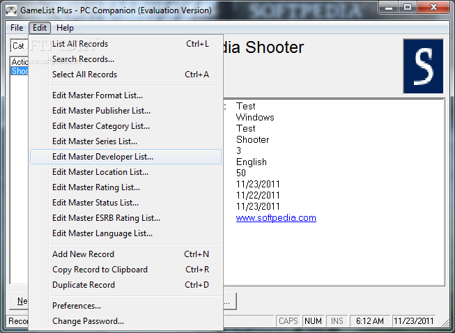The image size is (455, 333).
Task: Choose Copy Record to Clipboard
Action: pyautogui.click(x=126, y=270)
